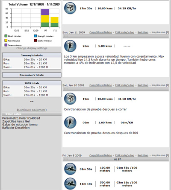Click the bike icon beside 19m entry
171x190 pixels.
pos(70,99)
